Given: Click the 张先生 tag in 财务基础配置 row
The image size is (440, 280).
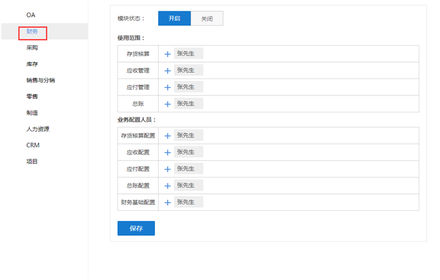Looking at the screenshot, I should (188, 202).
